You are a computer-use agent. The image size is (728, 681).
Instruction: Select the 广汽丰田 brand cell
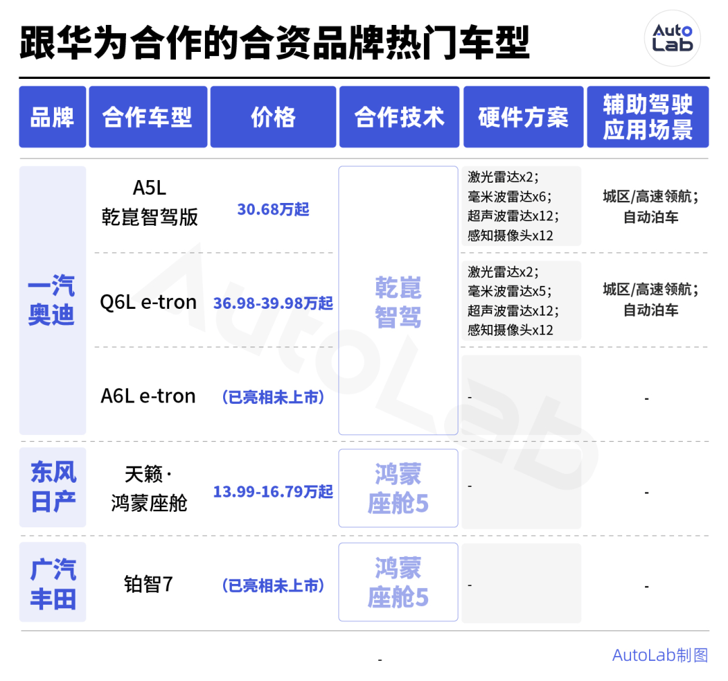(x=52, y=581)
